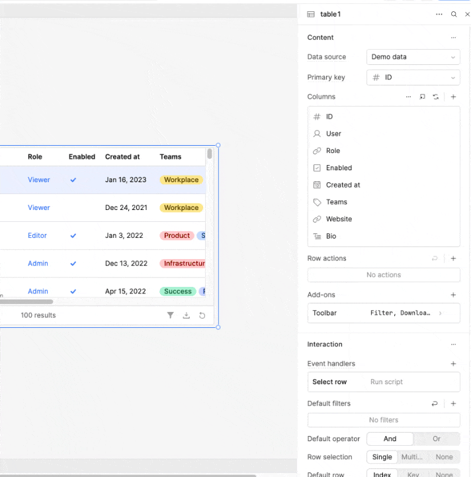The image size is (471, 477).
Task: Open Admin link in Dec 13, 2022 row
Action: [38, 264]
